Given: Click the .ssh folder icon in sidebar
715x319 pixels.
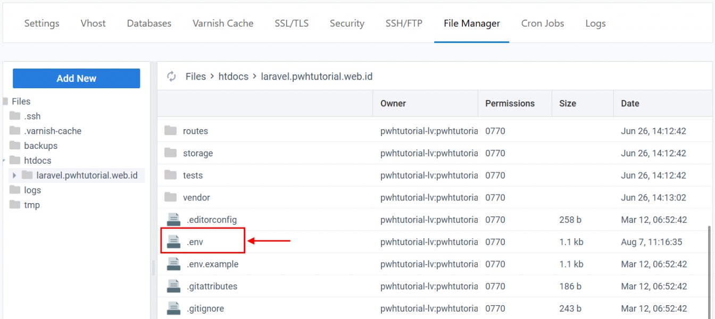Looking at the screenshot, I should point(15,116).
